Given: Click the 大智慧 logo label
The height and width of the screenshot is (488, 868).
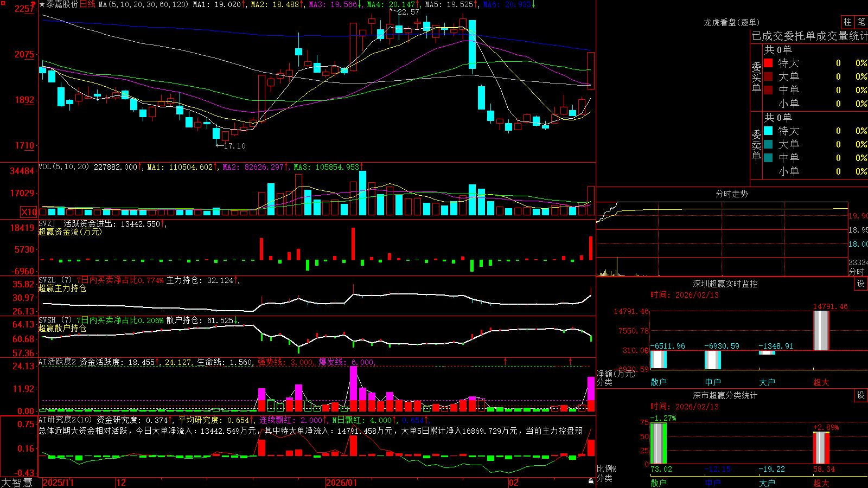Looking at the screenshot, I should coord(17,483).
